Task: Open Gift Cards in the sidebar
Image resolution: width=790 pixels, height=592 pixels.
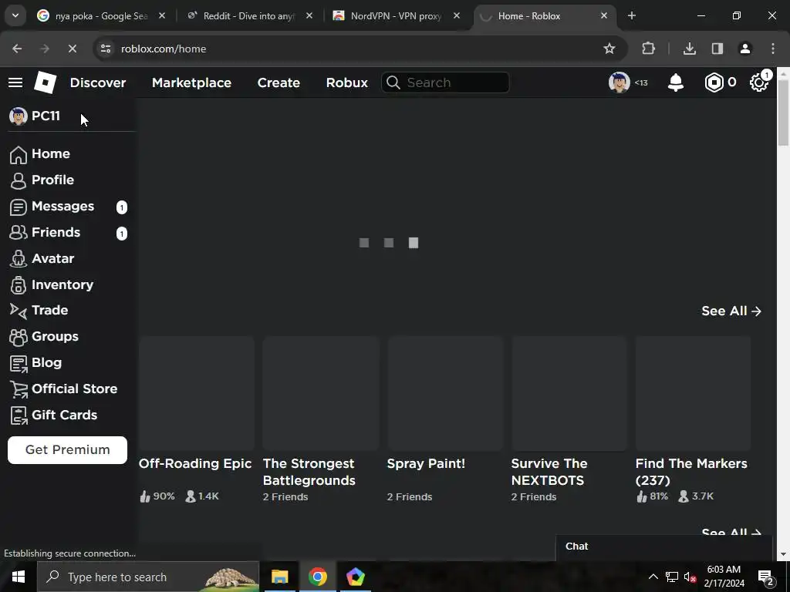Action: [x=53, y=415]
